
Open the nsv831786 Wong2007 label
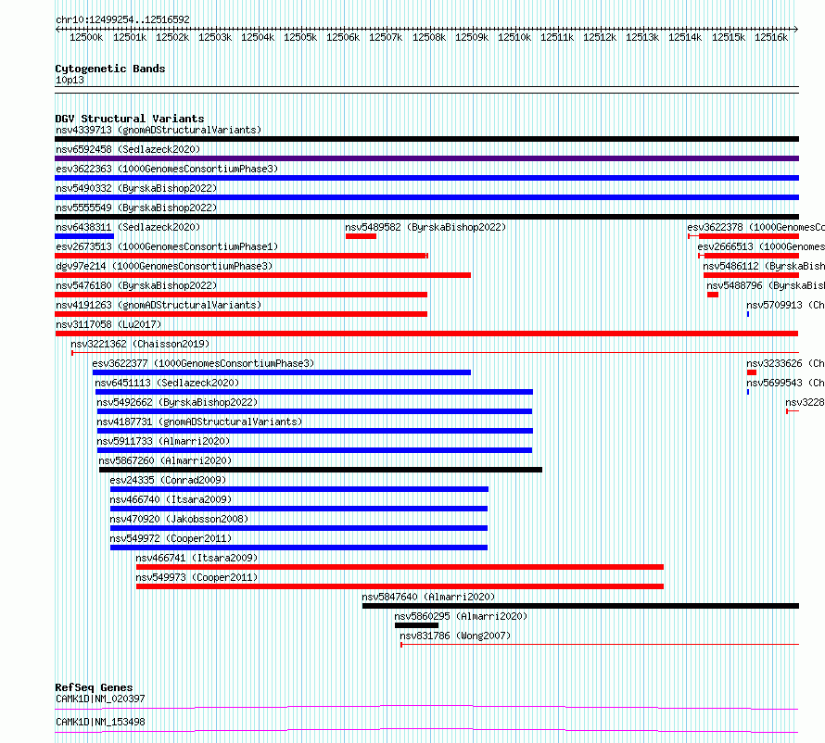click(x=455, y=636)
